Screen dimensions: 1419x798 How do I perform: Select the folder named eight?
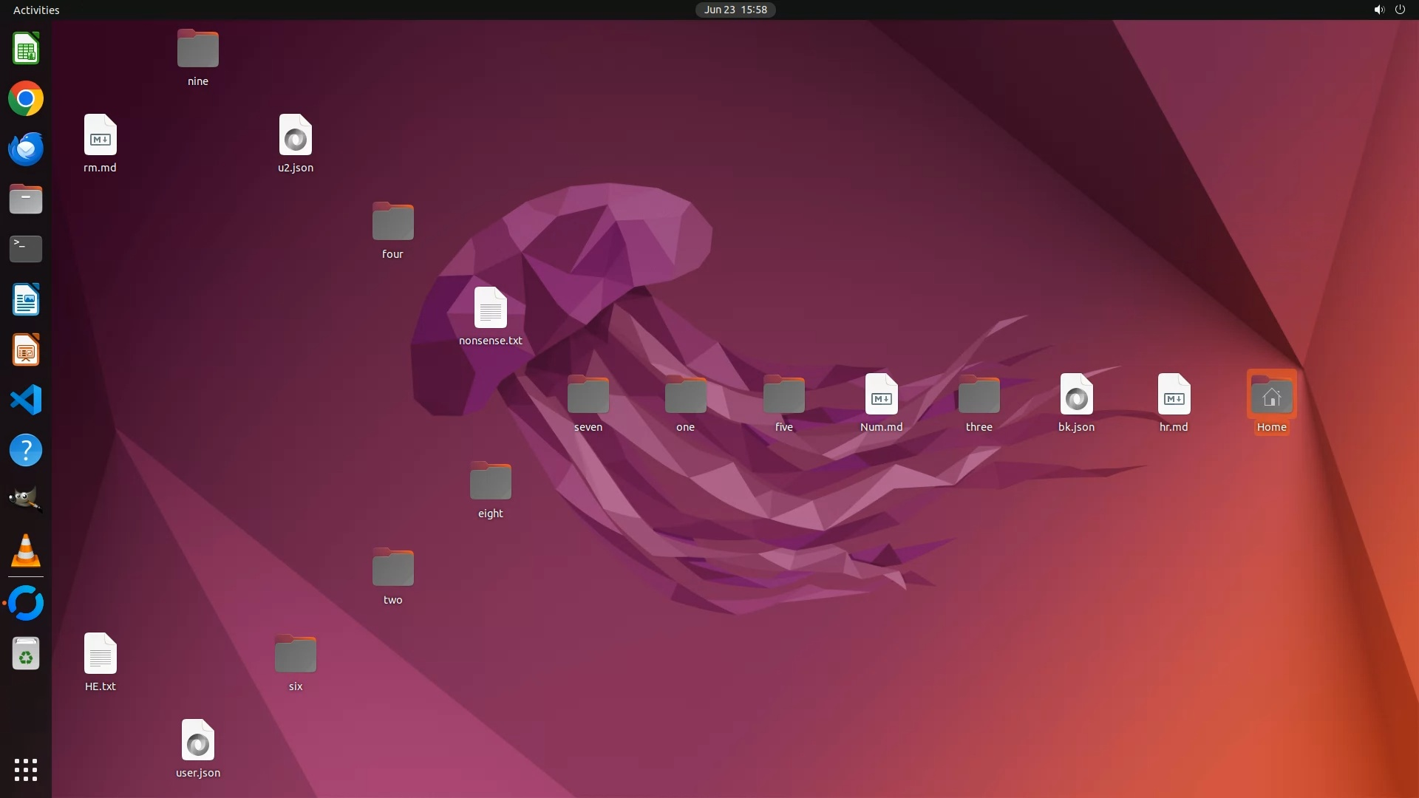pyautogui.click(x=490, y=482)
